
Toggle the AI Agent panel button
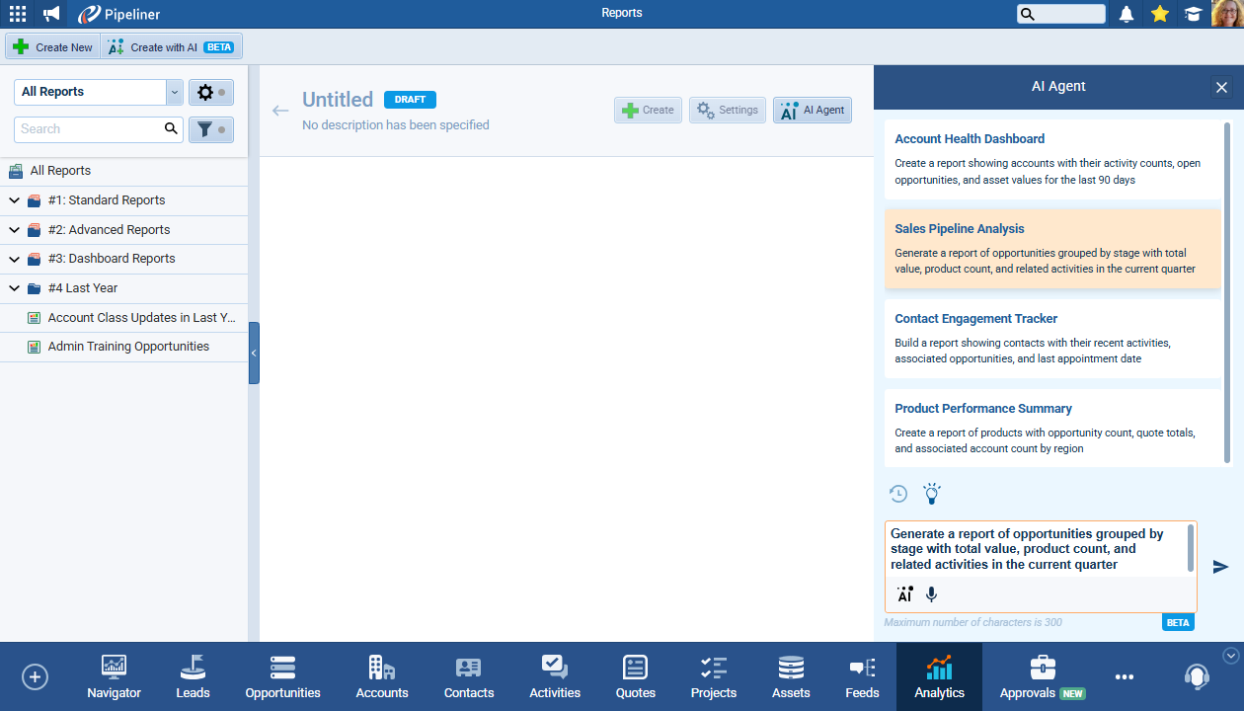pyautogui.click(x=812, y=111)
